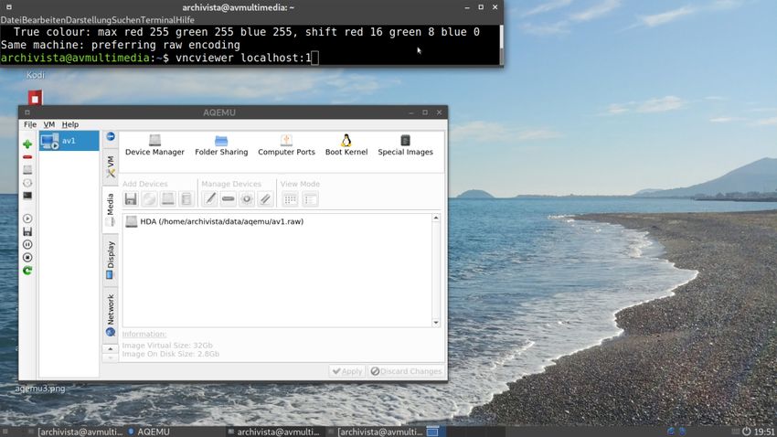This screenshot has height=437, width=777.
Task: Open the Help menu in AQEMU
Action: click(70, 124)
